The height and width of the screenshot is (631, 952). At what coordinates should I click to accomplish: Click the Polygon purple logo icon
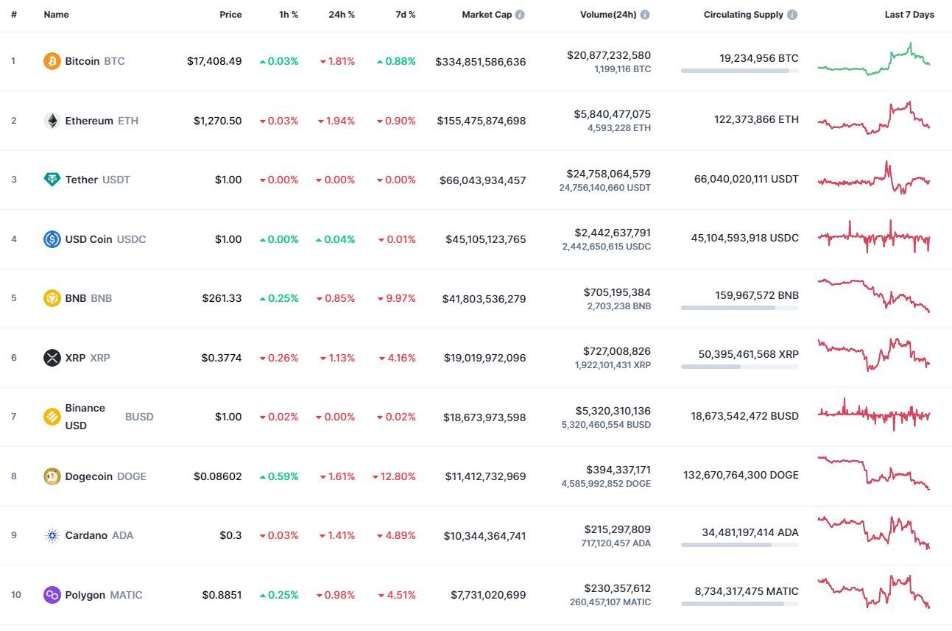point(52,595)
